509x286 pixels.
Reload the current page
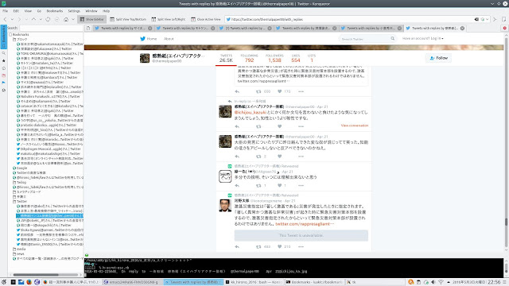(x=48, y=19)
